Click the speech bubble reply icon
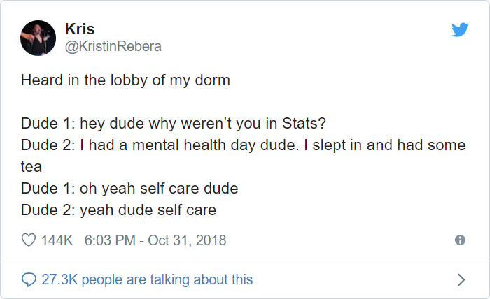 (x=29, y=279)
